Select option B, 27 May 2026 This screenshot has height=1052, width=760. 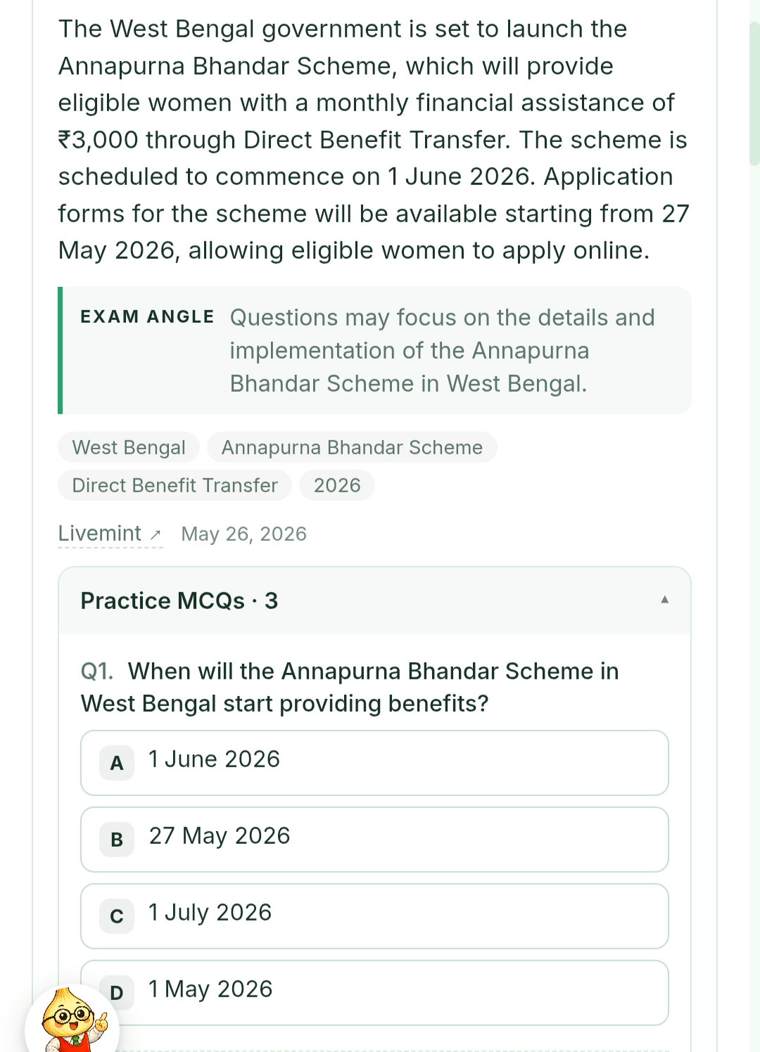pyautogui.click(x=374, y=840)
